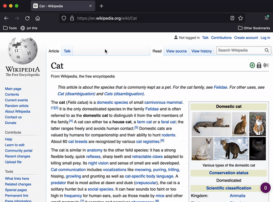
Task: Click the purple 0 counter badge
Action: coord(265,188)
